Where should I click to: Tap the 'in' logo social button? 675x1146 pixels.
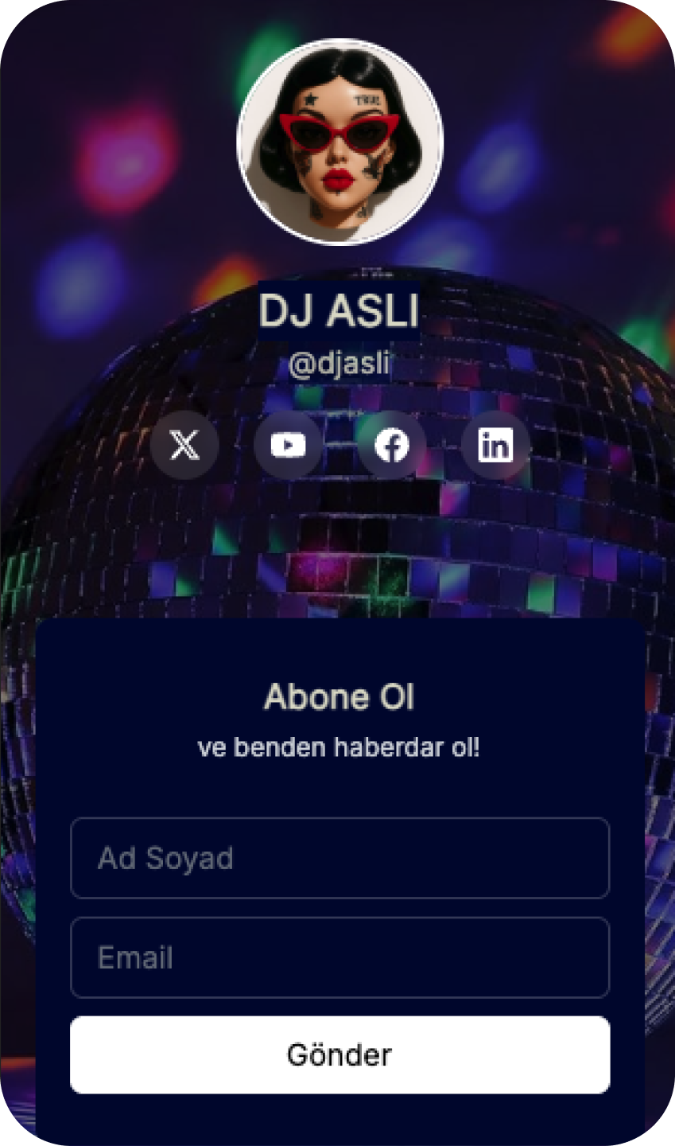[x=495, y=445]
